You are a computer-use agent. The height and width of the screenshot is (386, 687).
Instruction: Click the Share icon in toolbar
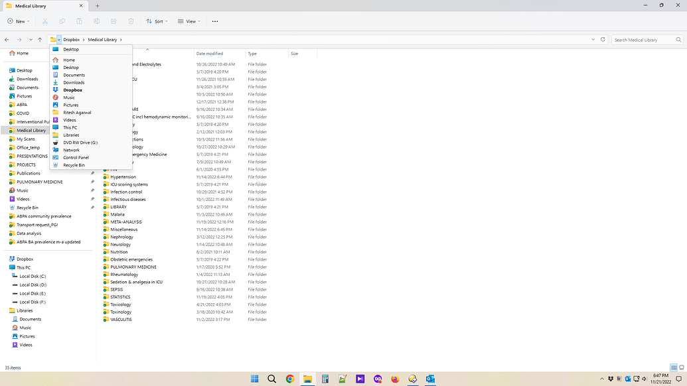click(114, 21)
